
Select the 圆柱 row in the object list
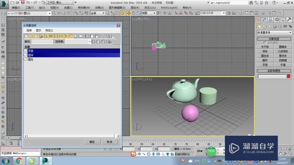[72, 59]
